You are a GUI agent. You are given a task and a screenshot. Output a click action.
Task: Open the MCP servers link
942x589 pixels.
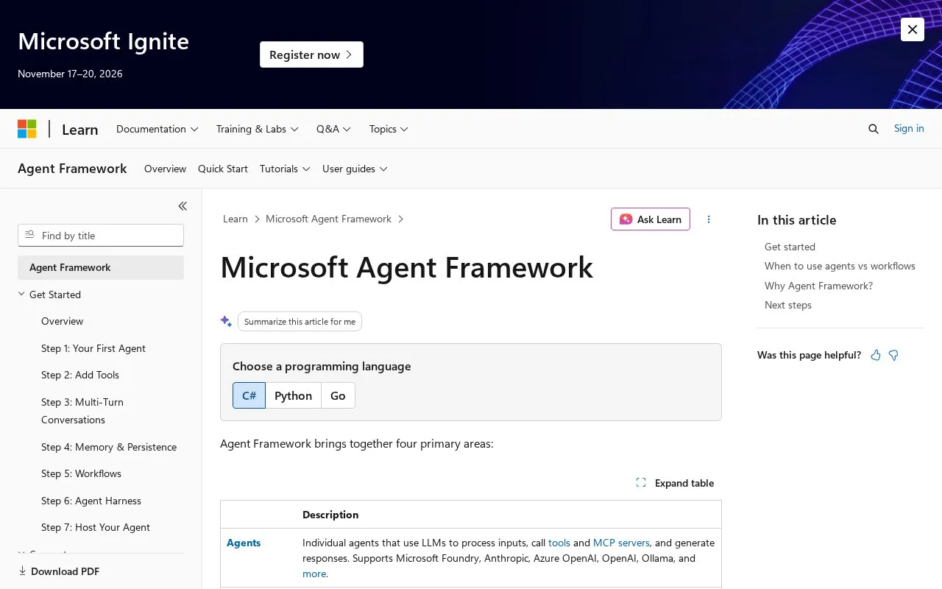[x=621, y=543]
